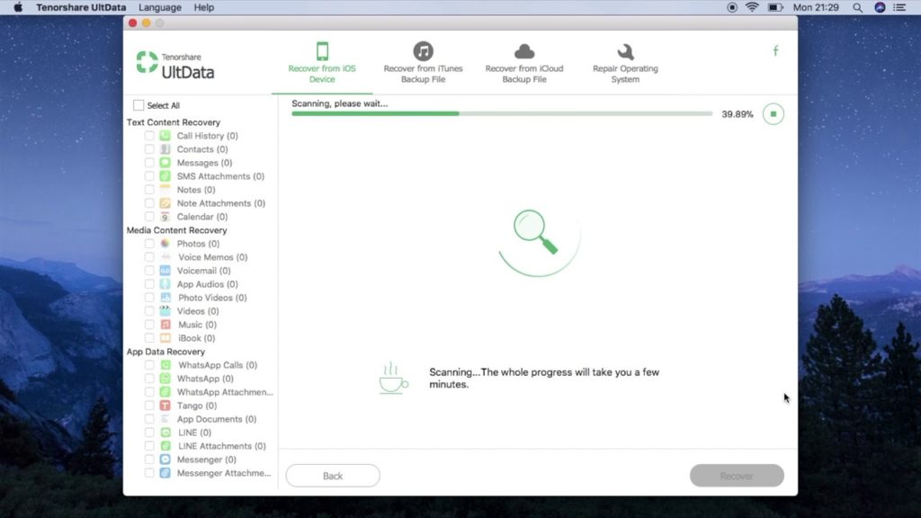Stop scanning with the stop button
This screenshot has width=921, height=518.
pos(773,114)
